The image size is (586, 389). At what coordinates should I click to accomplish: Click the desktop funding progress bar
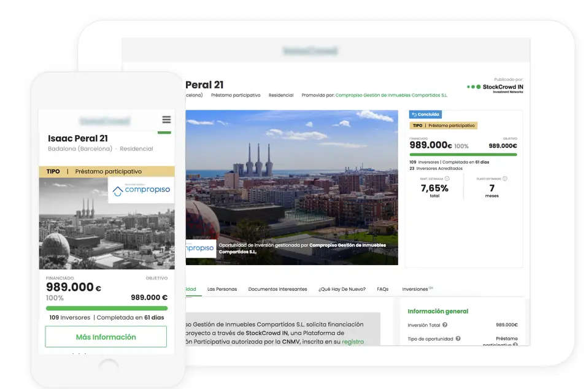point(463,155)
